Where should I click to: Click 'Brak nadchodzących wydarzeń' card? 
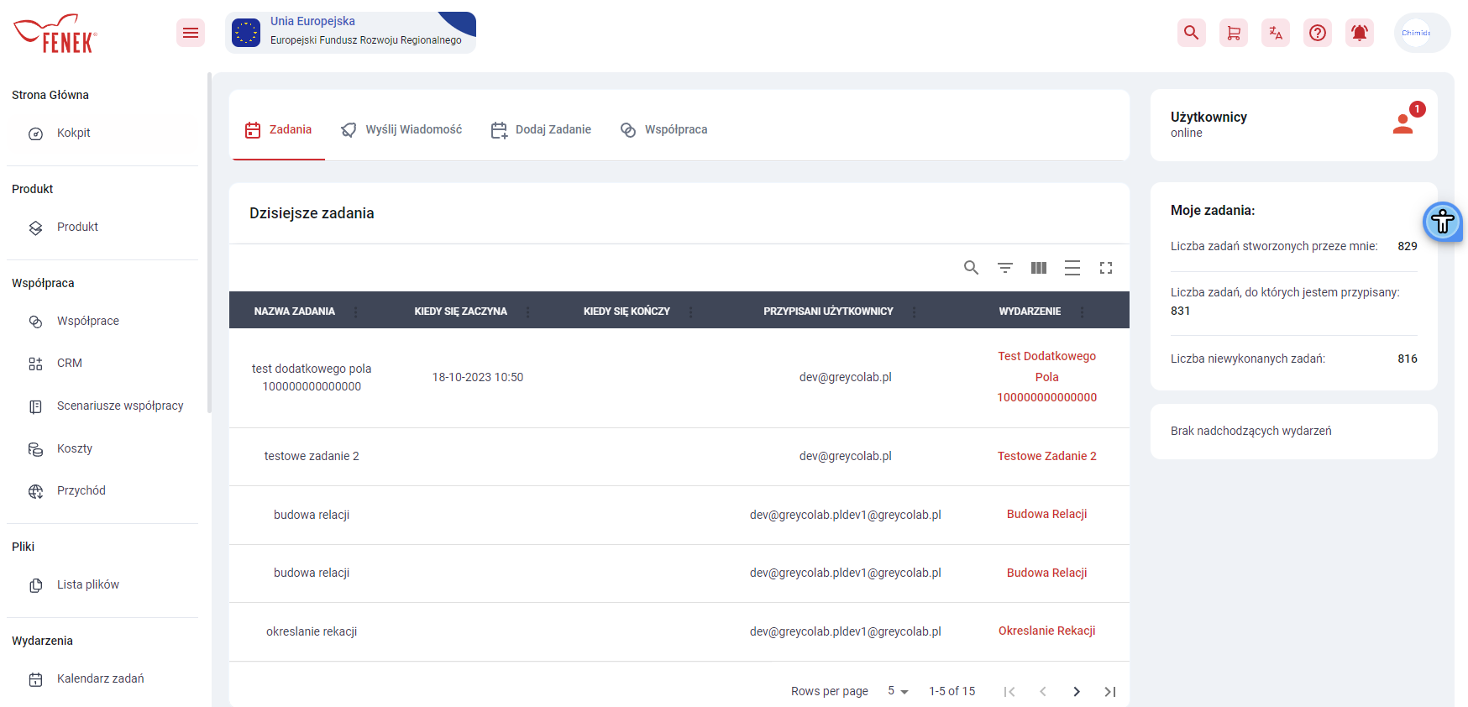[x=1293, y=432]
